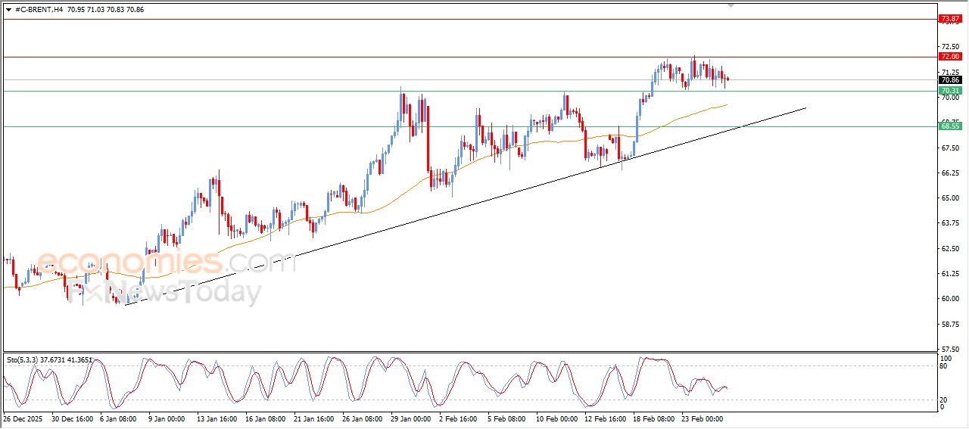Select the red 72.00 resistance price tag
The height and width of the screenshot is (429, 969).
tap(949, 57)
